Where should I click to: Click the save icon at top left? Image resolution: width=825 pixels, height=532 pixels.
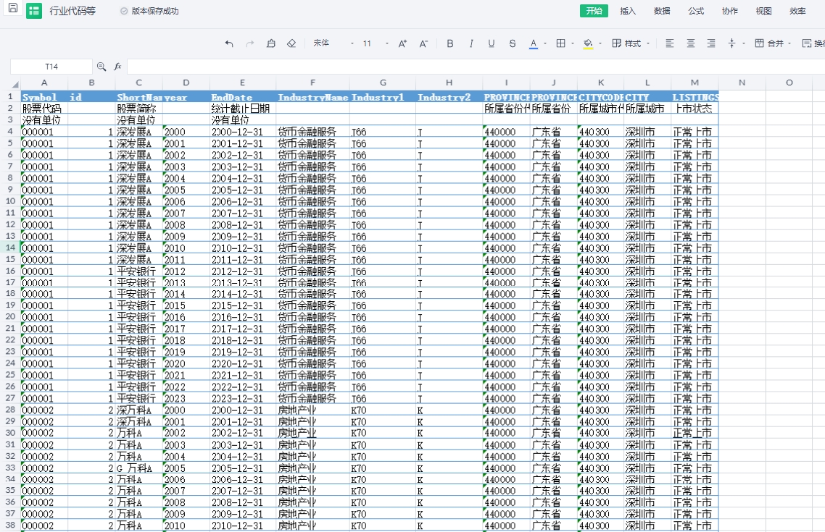[x=12, y=9]
